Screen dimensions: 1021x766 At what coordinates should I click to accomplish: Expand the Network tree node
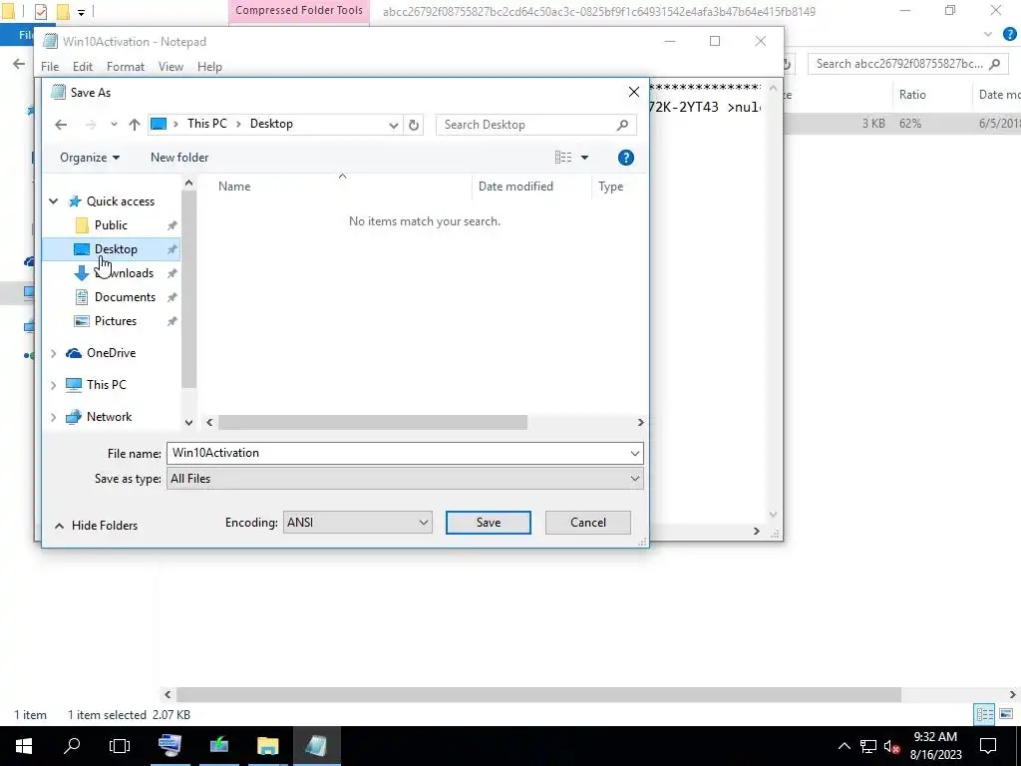(54, 418)
